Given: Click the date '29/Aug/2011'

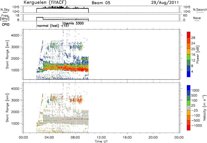Looking at the screenshot, I should coord(165,3).
